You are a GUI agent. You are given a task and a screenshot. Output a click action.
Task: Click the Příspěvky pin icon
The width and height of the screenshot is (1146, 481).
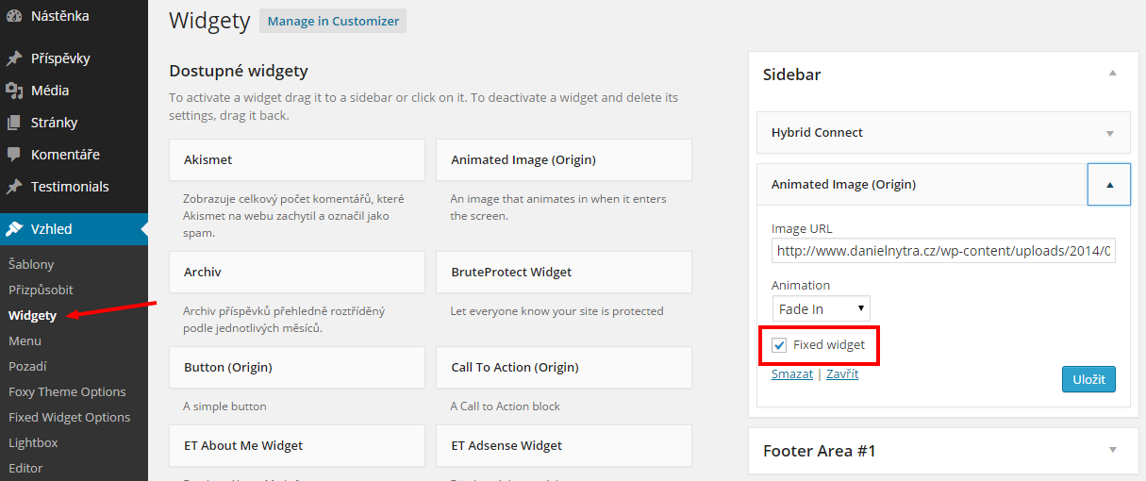14,58
